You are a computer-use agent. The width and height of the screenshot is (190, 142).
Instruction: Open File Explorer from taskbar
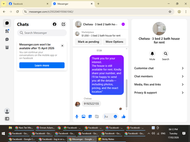click(x=10, y=128)
